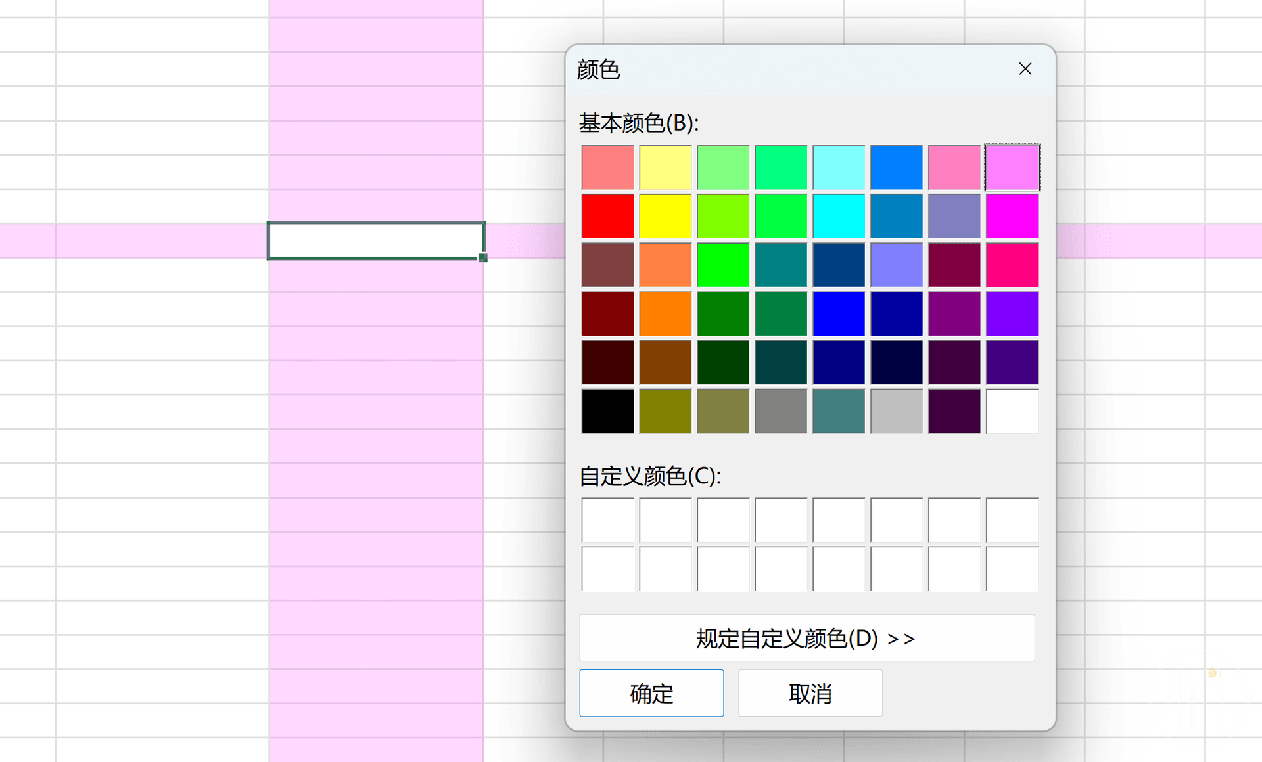This screenshot has width=1262, height=762.
Task: Select the pure red basic color swatch
Action: tap(607, 216)
